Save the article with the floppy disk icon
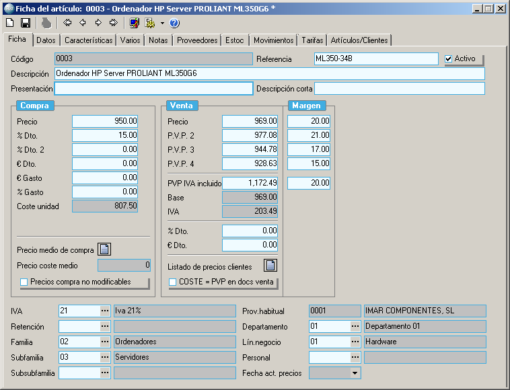 [26, 23]
